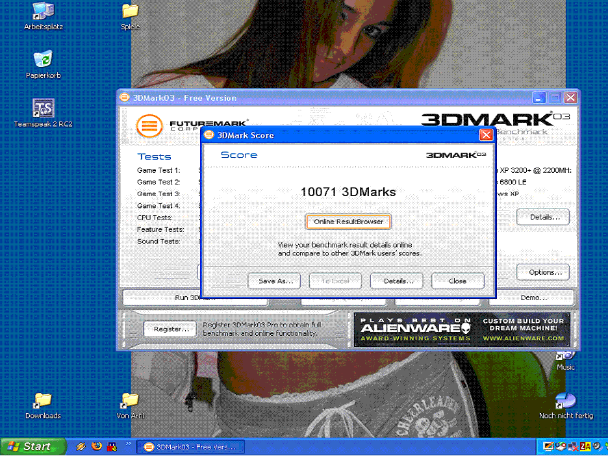Minimize the 3DMark03 main window

539,97
